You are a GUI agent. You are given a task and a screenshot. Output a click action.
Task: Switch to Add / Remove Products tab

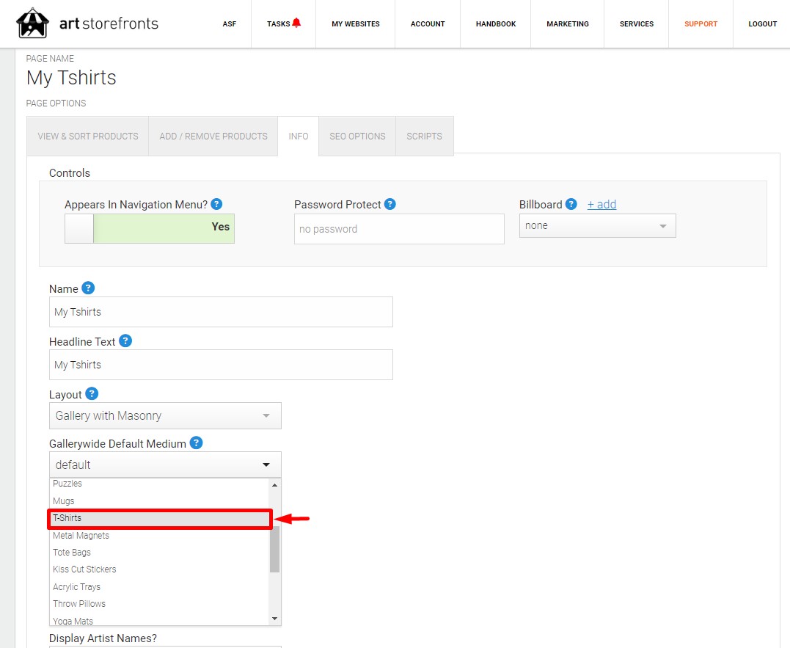(213, 136)
